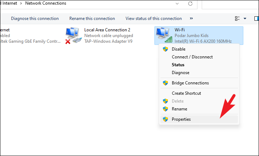Click the refresh icon in address bar

[190, 4]
